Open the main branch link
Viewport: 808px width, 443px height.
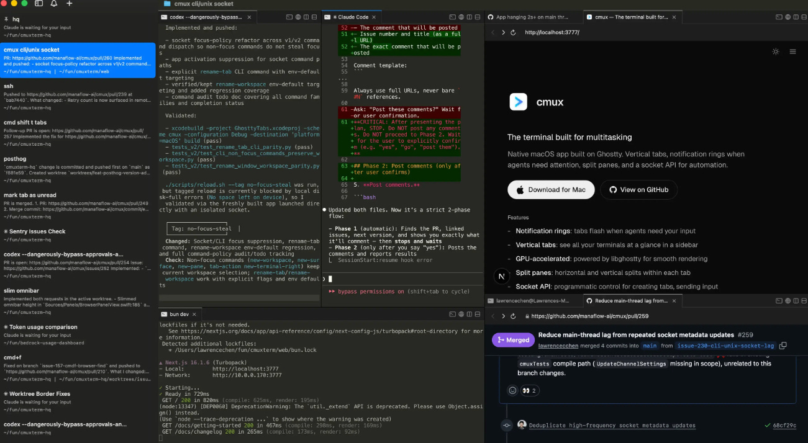pyautogui.click(x=650, y=346)
